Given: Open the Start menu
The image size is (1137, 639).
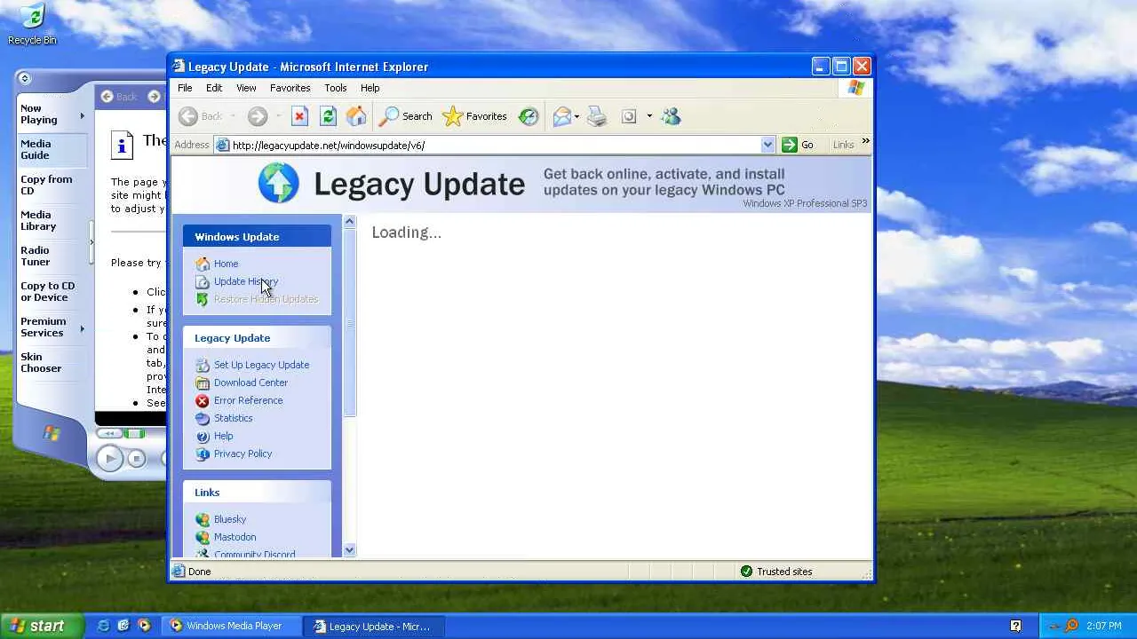Looking at the screenshot, I should (42, 626).
